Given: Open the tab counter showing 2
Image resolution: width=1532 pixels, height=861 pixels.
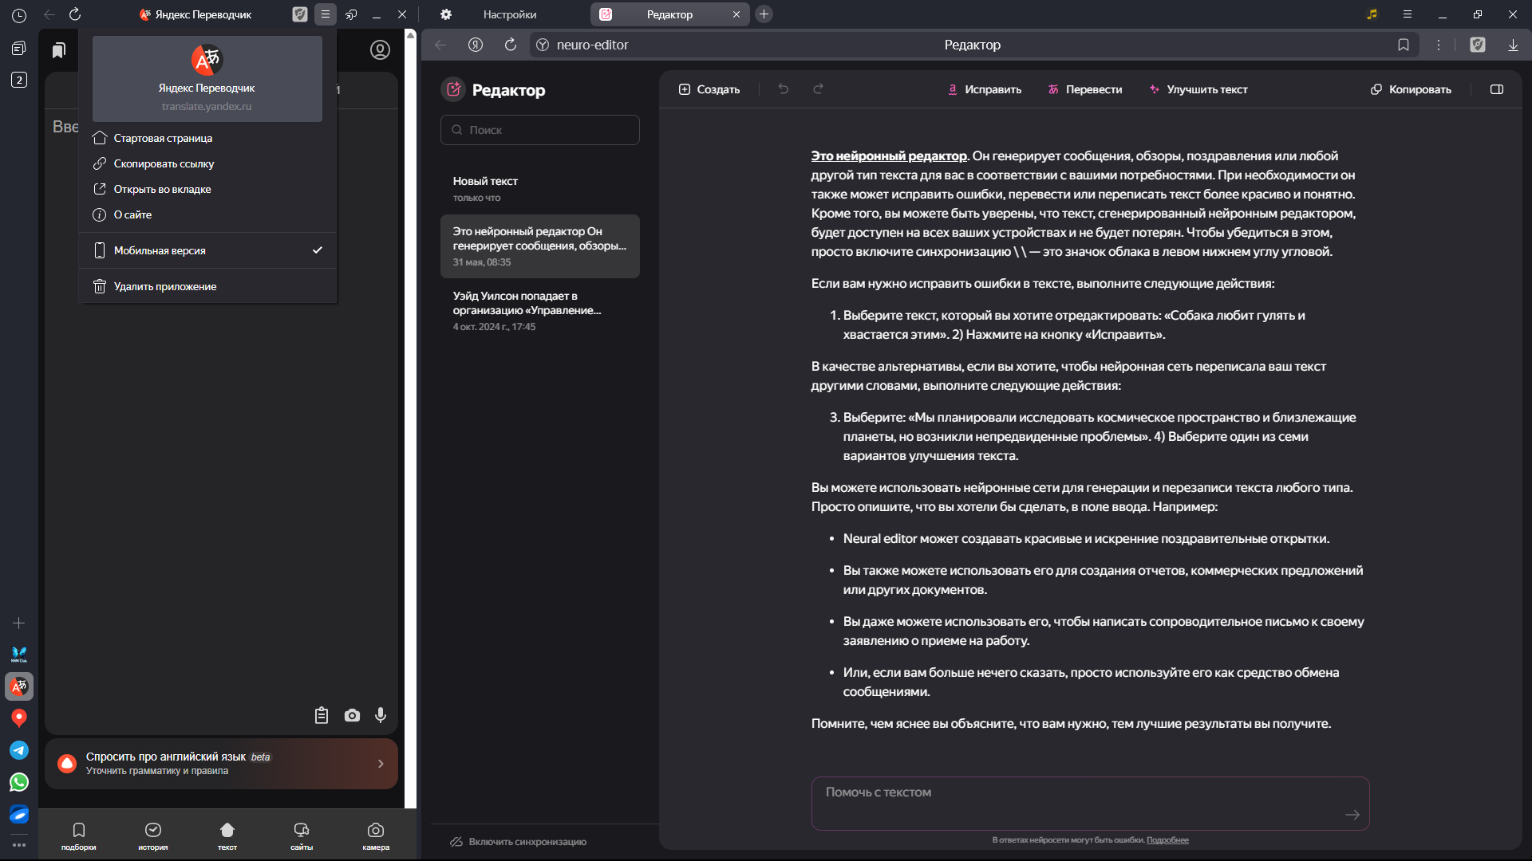Looking at the screenshot, I should [x=19, y=80].
